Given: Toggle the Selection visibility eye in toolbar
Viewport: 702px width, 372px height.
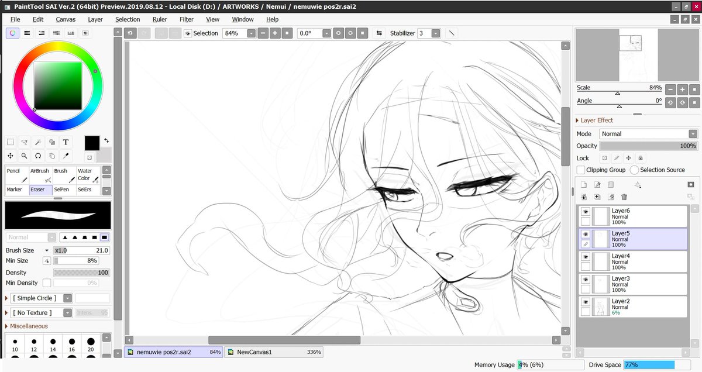Looking at the screenshot, I should [188, 33].
